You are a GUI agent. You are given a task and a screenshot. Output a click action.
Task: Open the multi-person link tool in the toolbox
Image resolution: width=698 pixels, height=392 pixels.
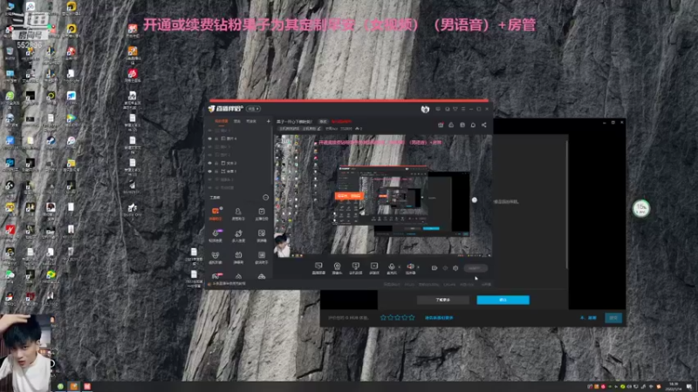(x=238, y=235)
